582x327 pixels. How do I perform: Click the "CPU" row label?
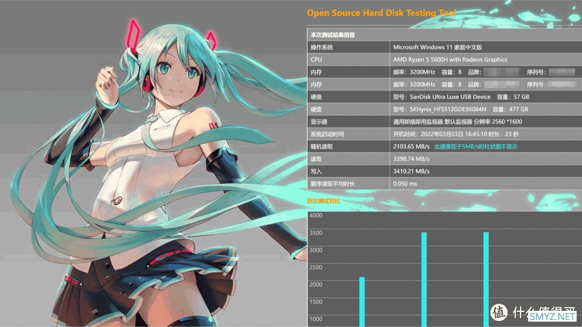(x=316, y=60)
